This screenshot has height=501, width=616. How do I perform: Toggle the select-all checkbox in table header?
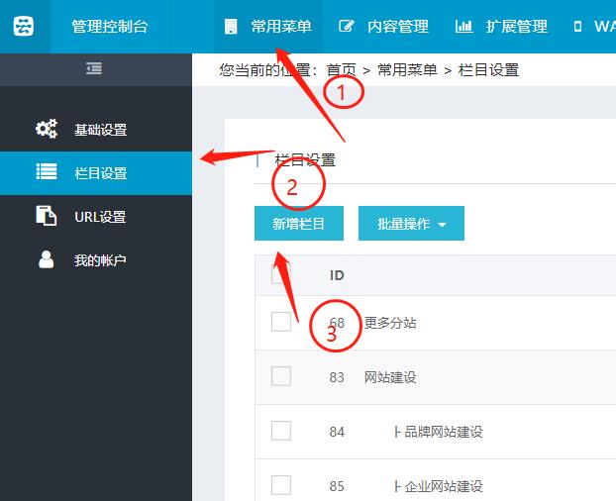point(281,274)
